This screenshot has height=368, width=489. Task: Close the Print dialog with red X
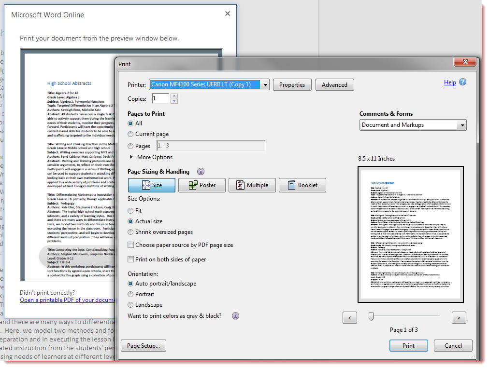coord(465,62)
